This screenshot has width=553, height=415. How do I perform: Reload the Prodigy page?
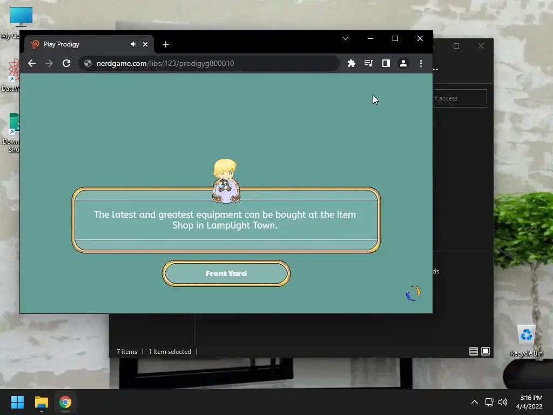coord(66,63)
